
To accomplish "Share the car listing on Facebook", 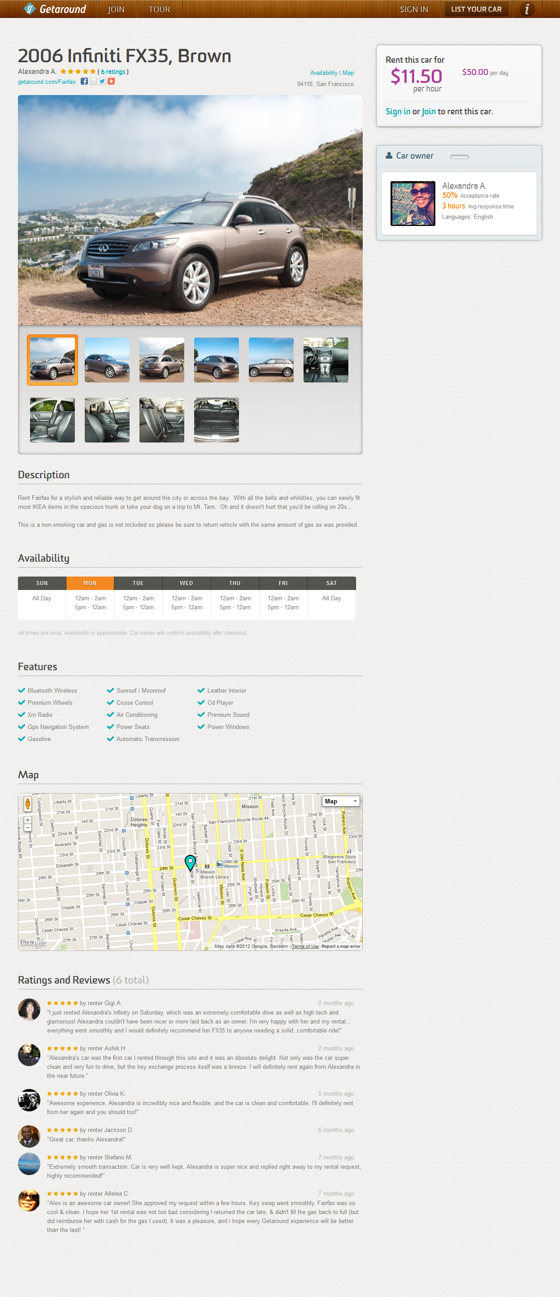I will pyautogui.click(x=84, y=81).
